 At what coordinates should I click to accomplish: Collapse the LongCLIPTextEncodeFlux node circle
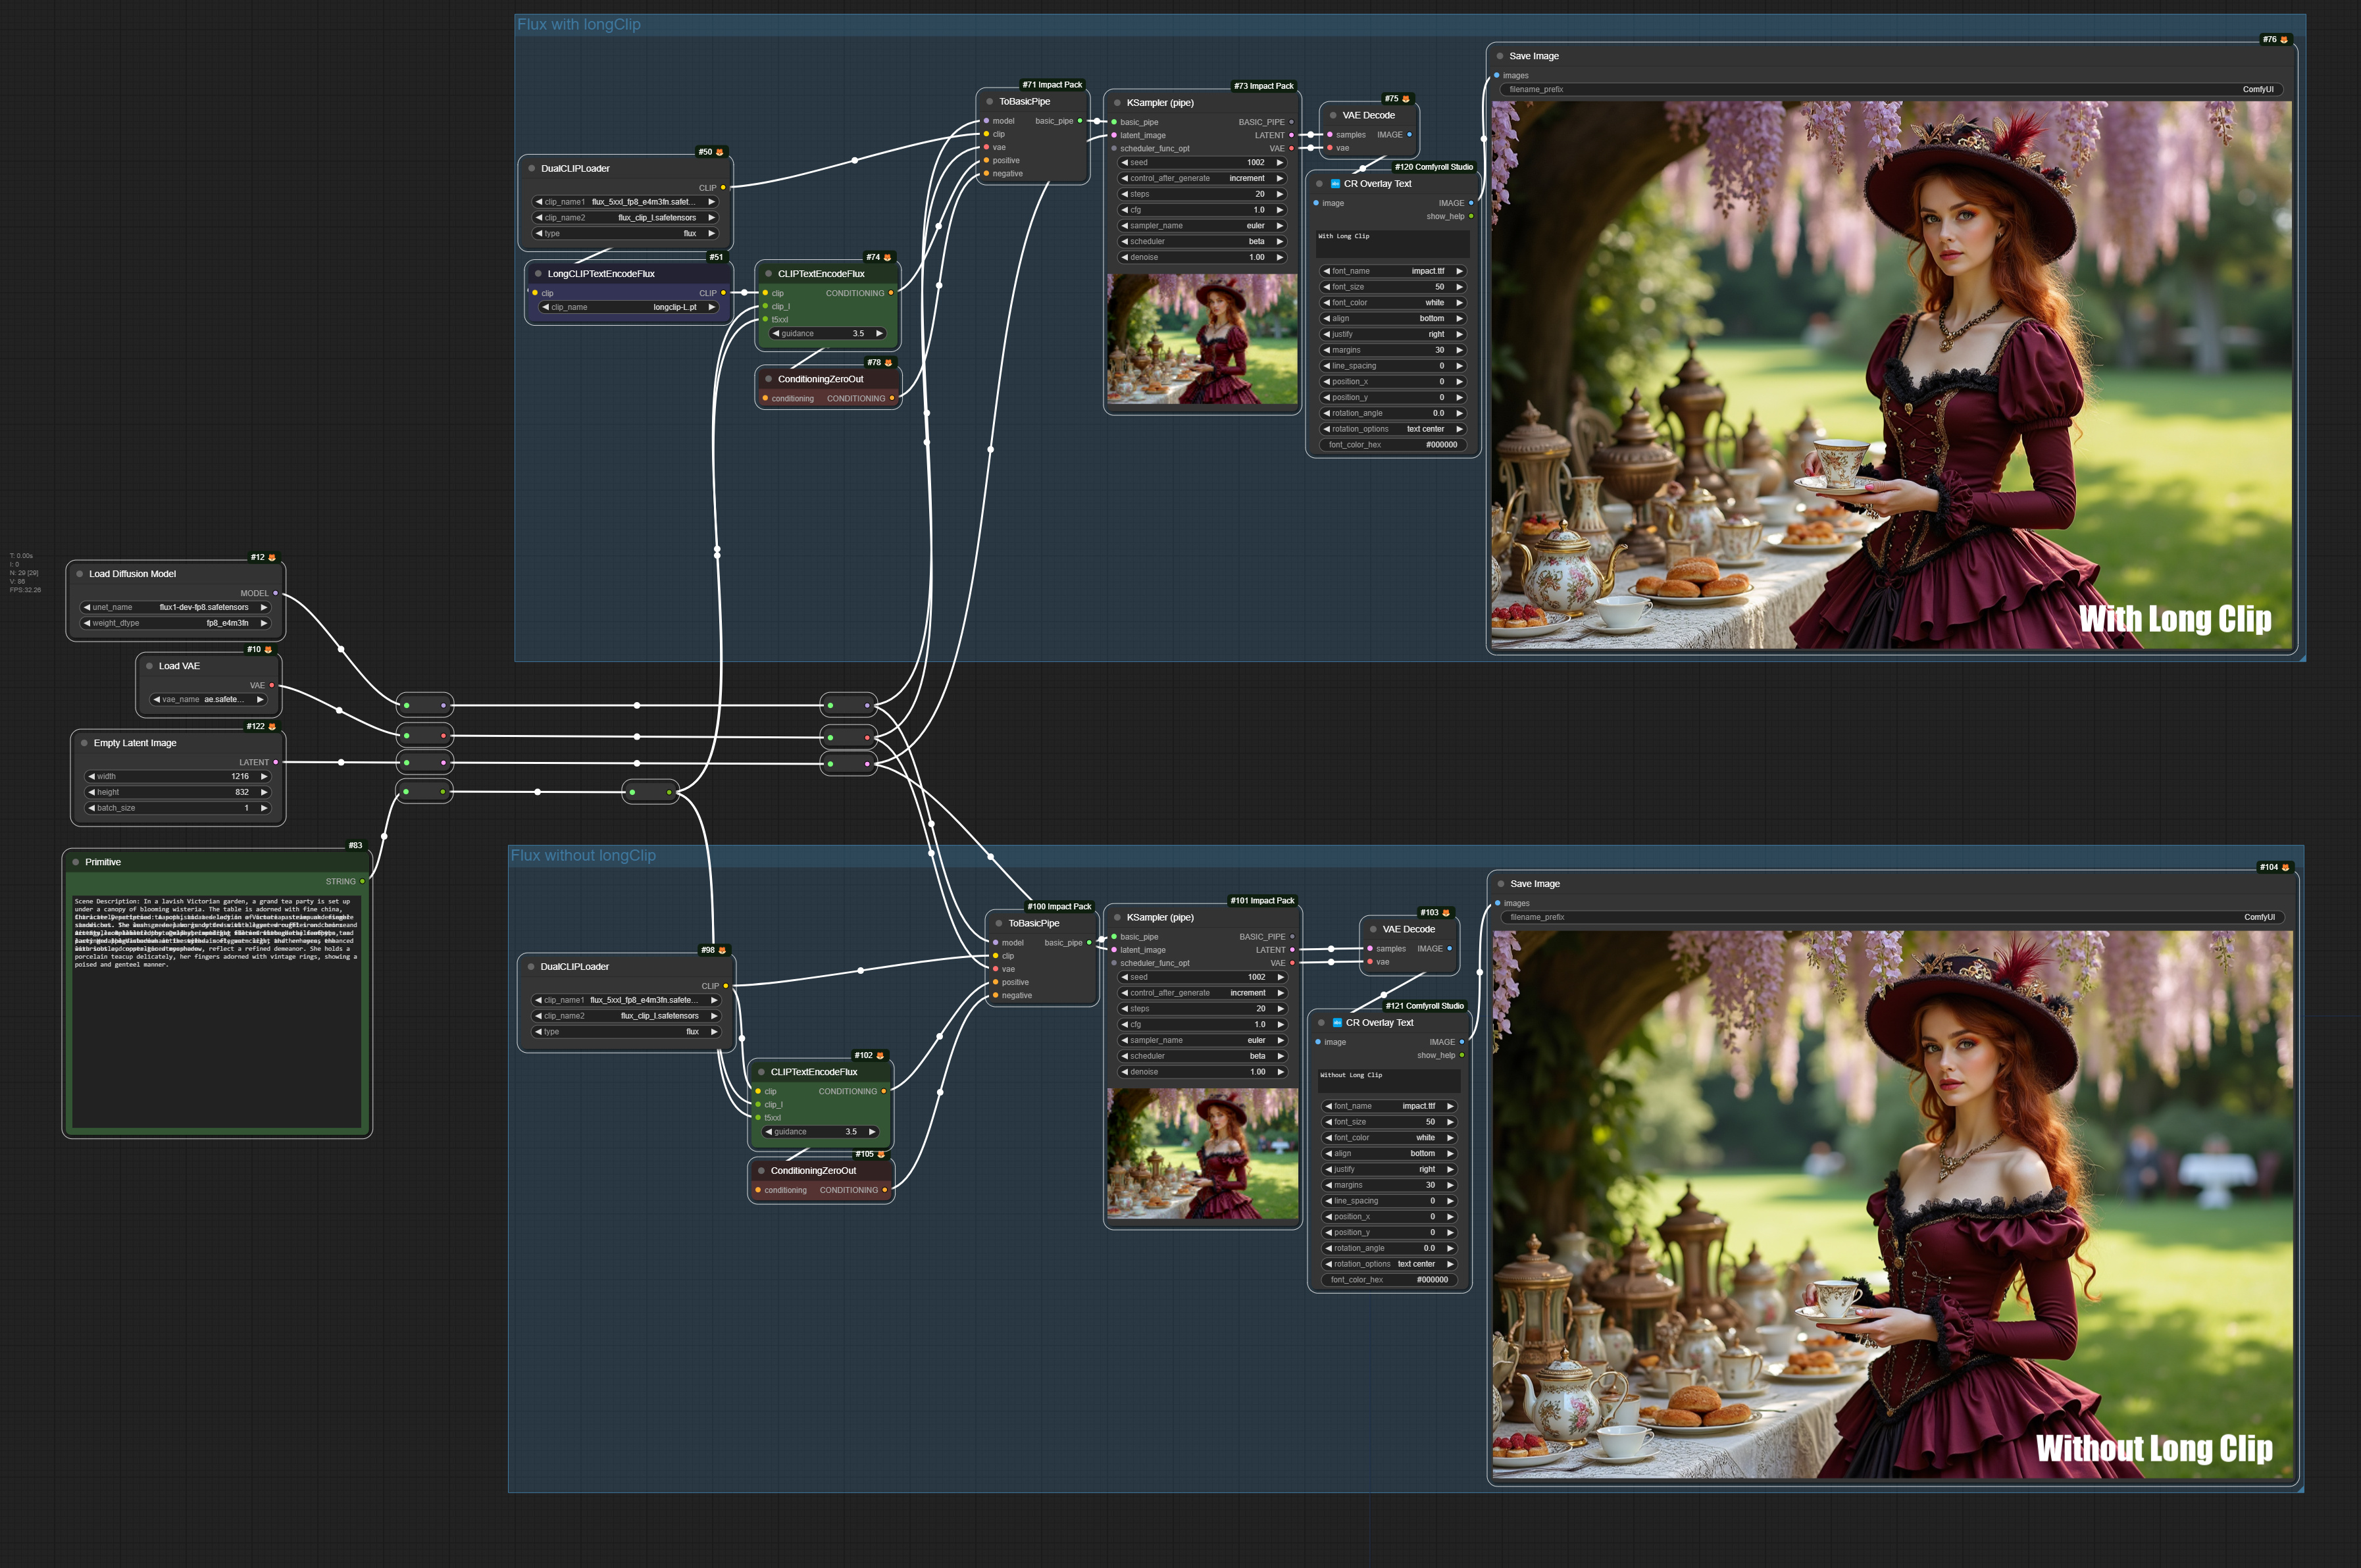point(537,273)
